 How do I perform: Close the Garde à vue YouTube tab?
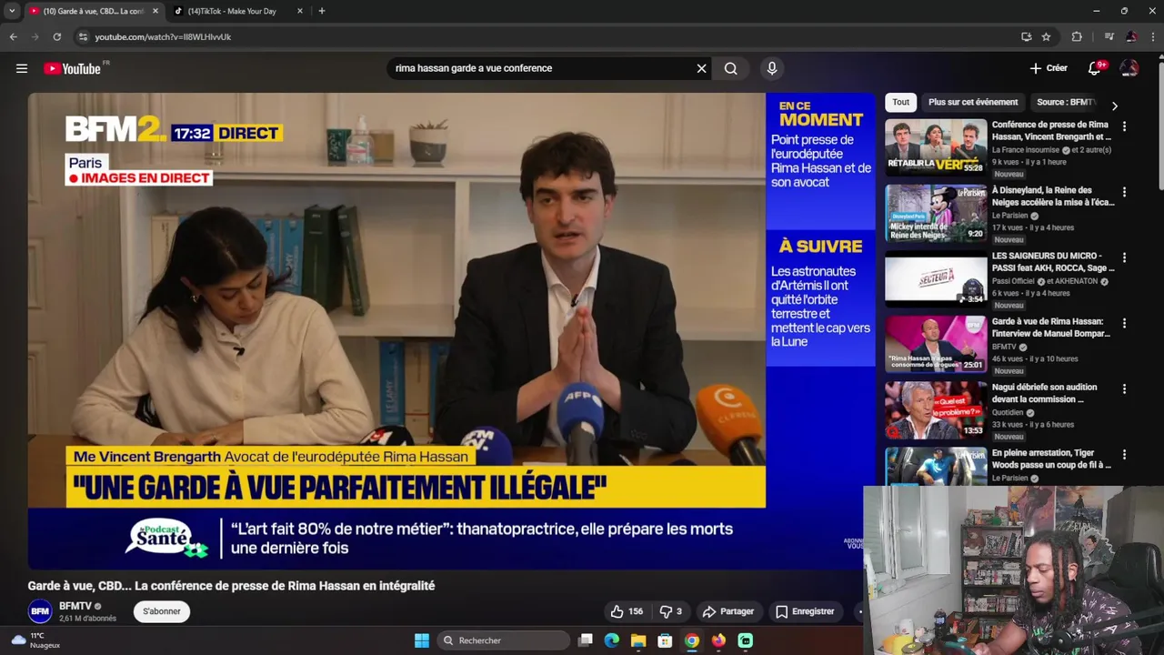[x=156, y=11]
